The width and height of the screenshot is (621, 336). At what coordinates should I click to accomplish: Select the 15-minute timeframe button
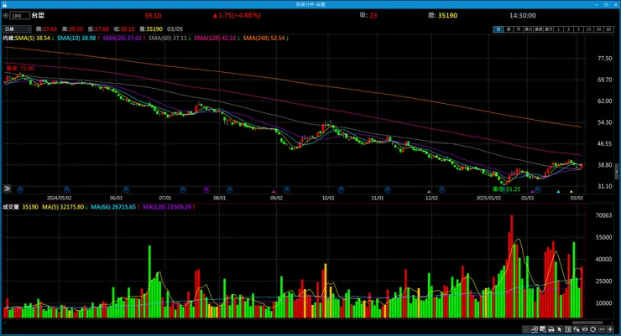click(588, 29)
